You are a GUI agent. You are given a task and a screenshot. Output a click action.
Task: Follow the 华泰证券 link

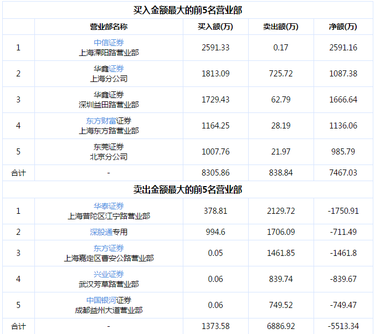[109, 206]
